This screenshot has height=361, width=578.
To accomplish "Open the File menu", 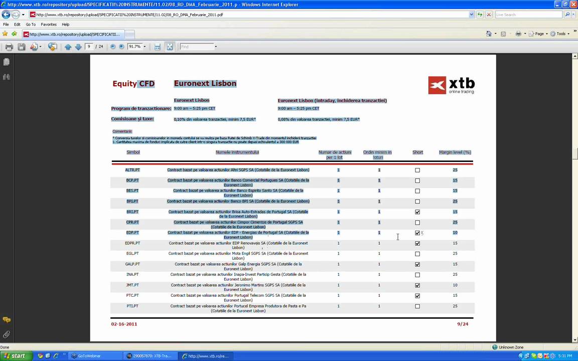I will click(x=6, y=24).
